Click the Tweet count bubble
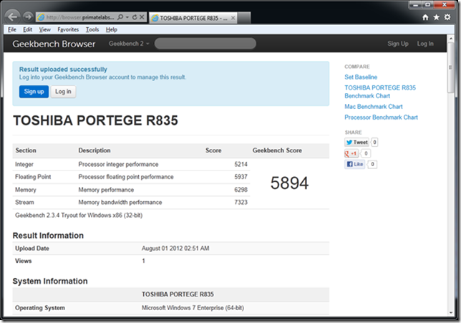The width and height of the screenshot is (461, 323). click(374, 143)
